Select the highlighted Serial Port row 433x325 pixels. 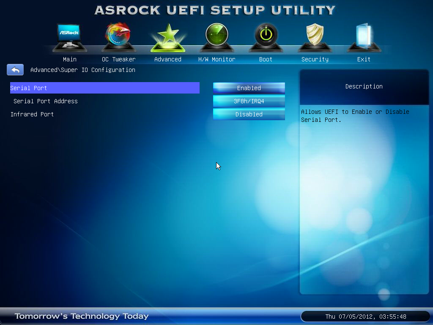[105, 88]
